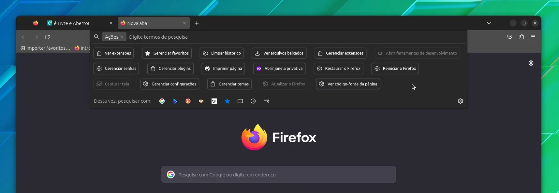The image size is (559, 193).
Task: Click the "Capturar tela" action
Action: coord(113,84)
